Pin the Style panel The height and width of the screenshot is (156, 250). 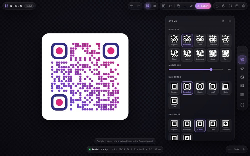tap(223, 21)
